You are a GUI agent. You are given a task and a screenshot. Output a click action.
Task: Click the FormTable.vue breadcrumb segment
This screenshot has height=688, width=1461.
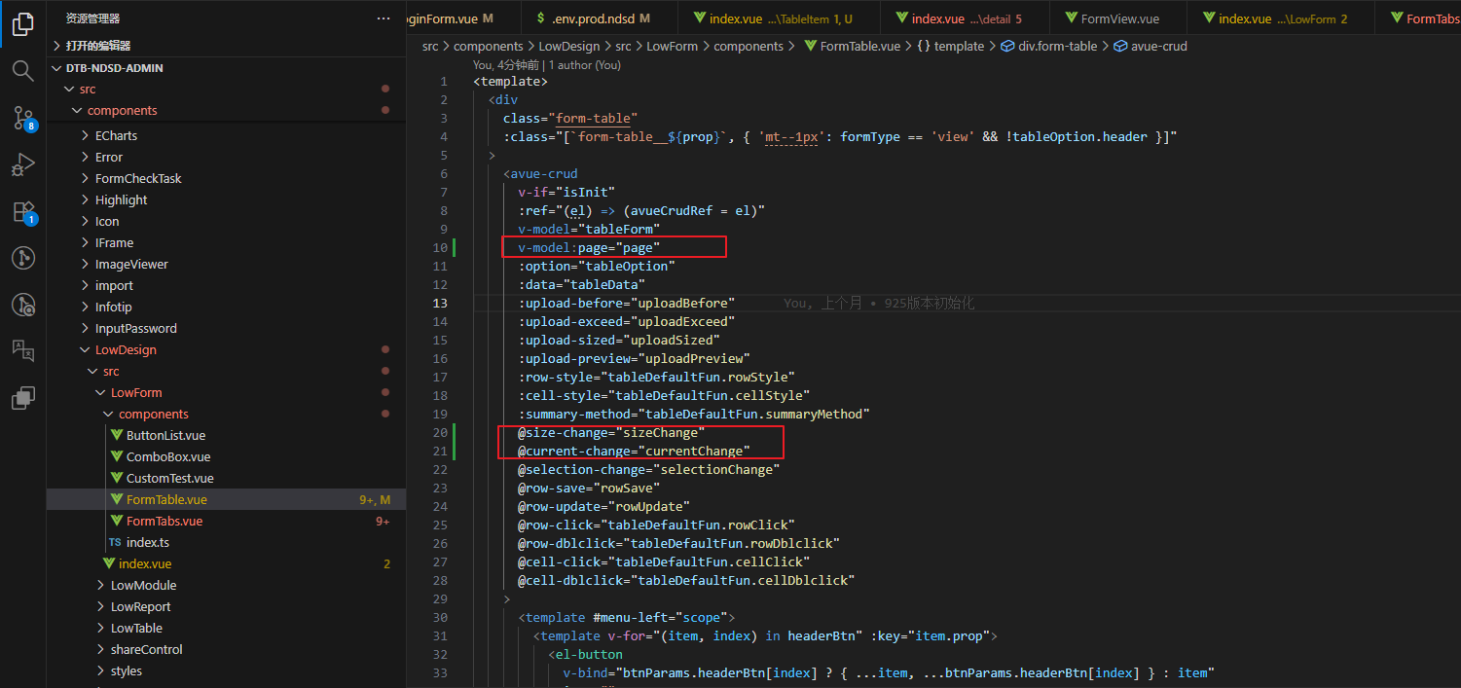pos(859,46)
